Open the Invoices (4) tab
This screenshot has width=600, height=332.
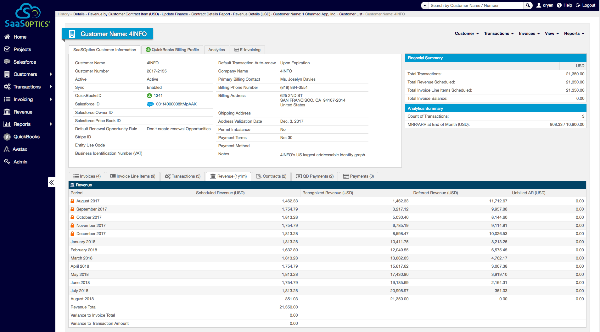[87, 176]
